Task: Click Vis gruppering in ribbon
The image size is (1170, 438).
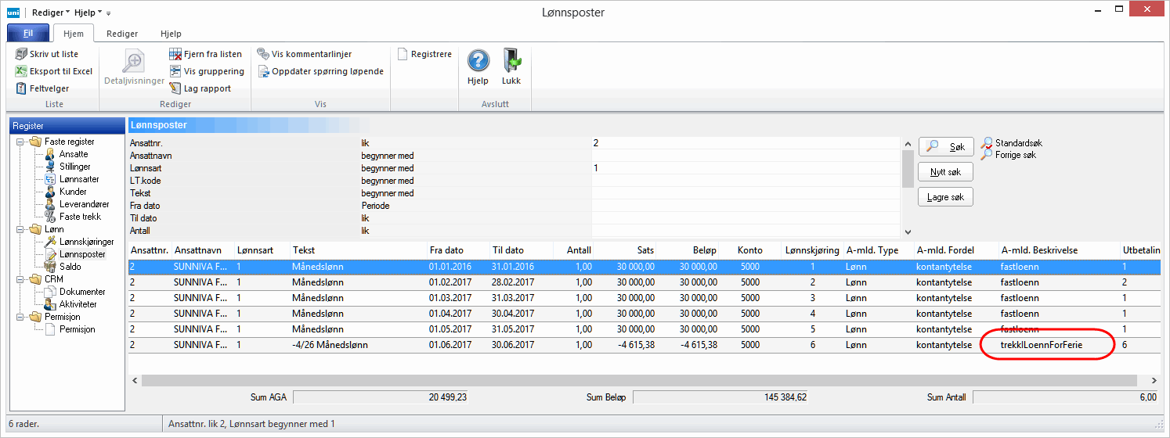Action: pyautogui.click(x=175, y=71)
